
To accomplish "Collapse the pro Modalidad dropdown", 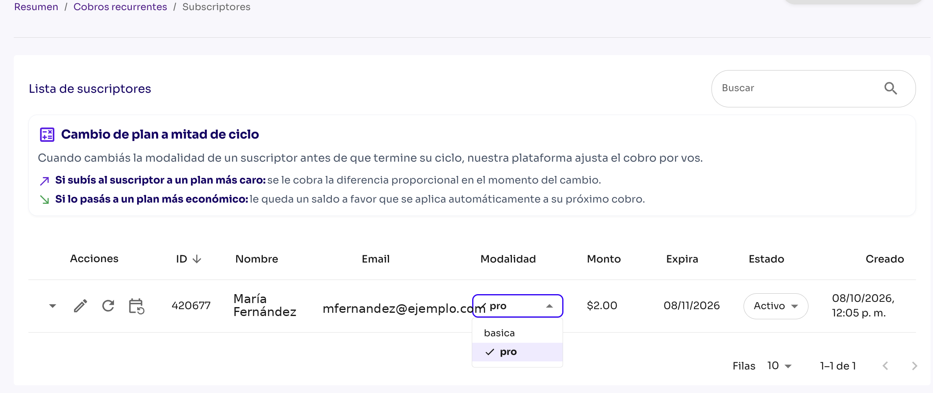I will (x=518, y=306).
